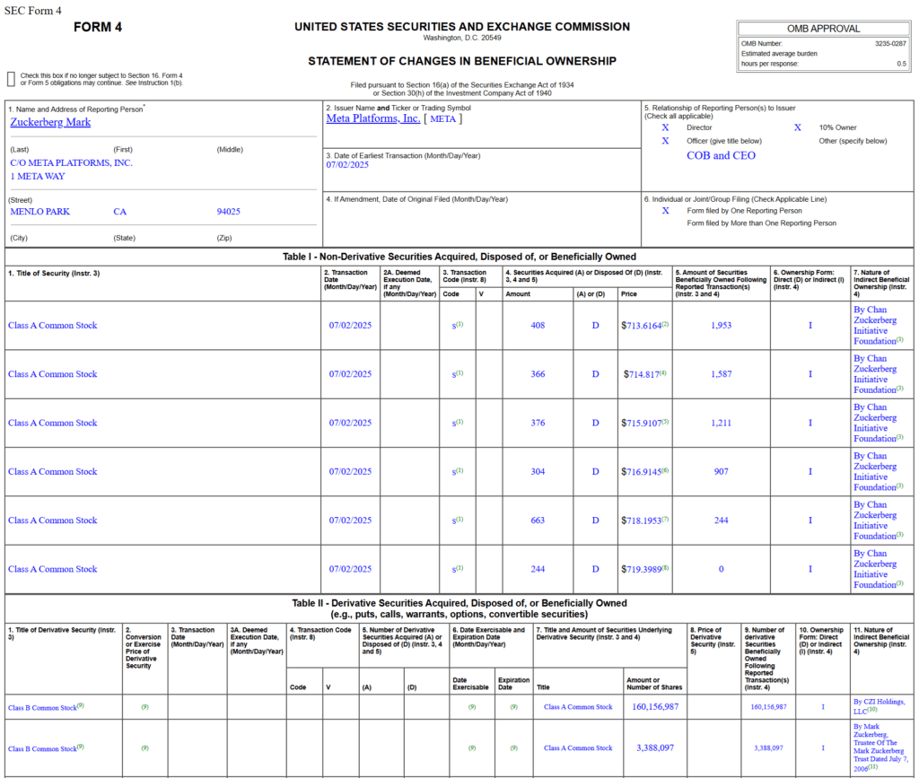The image size is (919, 778).
Task: Click footnote 7 beside price $718.1953
Action: click(x=665, y=519)
